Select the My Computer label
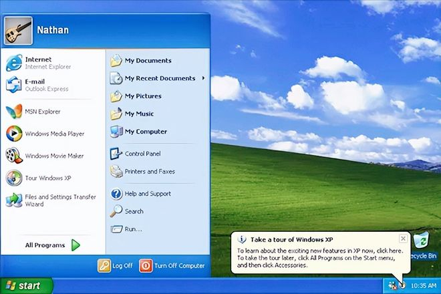Image resolution: width=441 pixels, height=294 pixels. [x=146, y=132]
